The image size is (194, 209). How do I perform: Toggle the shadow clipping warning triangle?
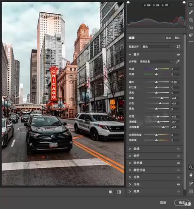(x=128, y=2)
